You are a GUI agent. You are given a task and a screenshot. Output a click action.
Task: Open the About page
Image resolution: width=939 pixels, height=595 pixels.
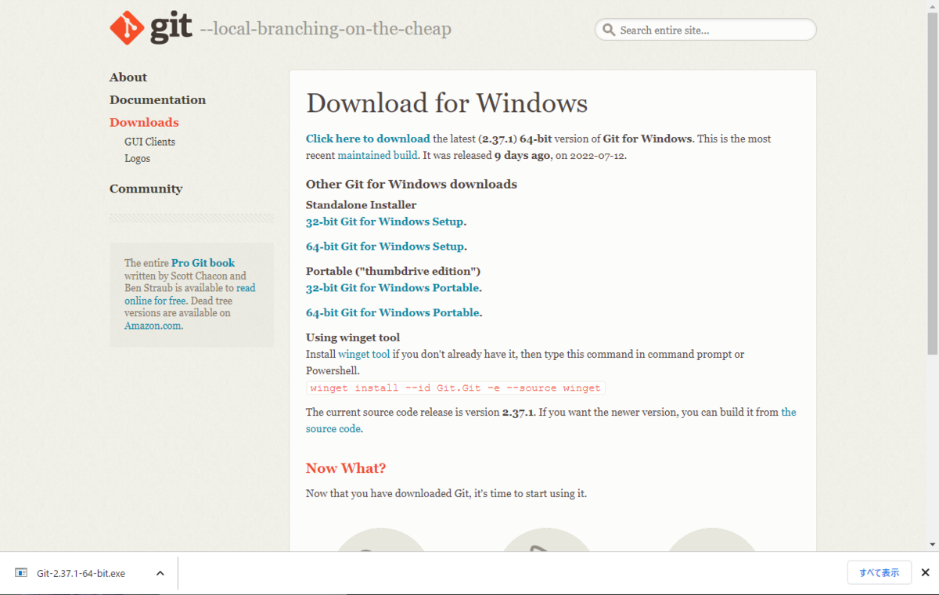pyautogui.click(x=128, y=77)
